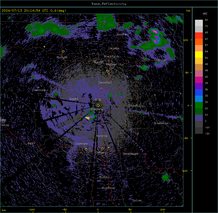Click the intense storm cell southwest of Didsbury
This screenshot has width=218, height=213.
coord(90,117)
